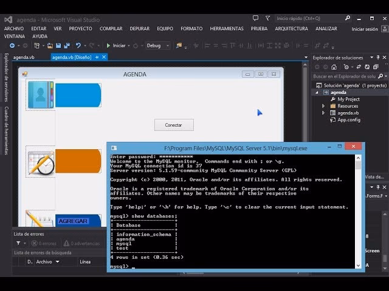Open the DEPURAR menu
Viewport: 389px width, 291px height.
[139, 28]
